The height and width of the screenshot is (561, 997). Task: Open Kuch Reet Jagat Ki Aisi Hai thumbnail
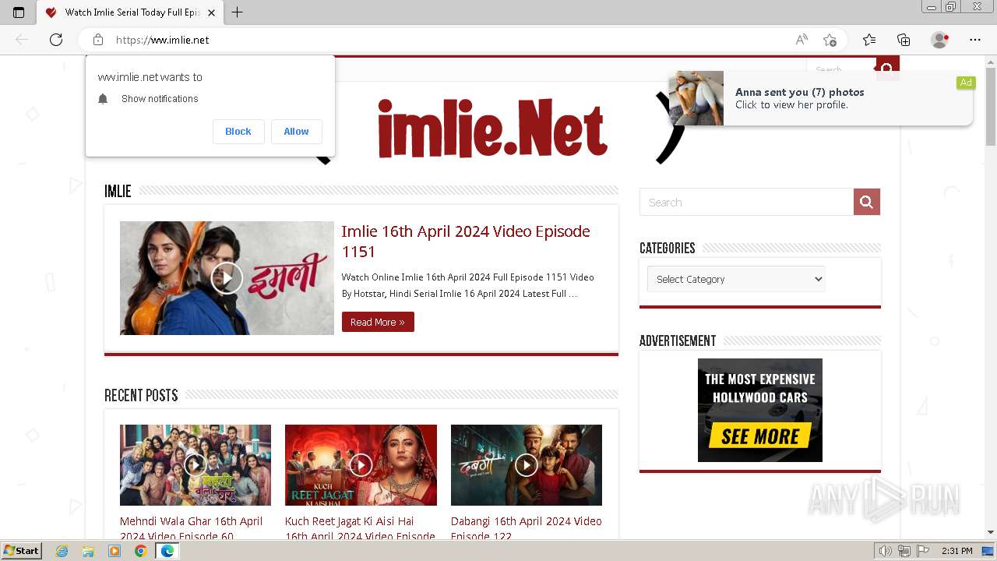click(361, 465)
